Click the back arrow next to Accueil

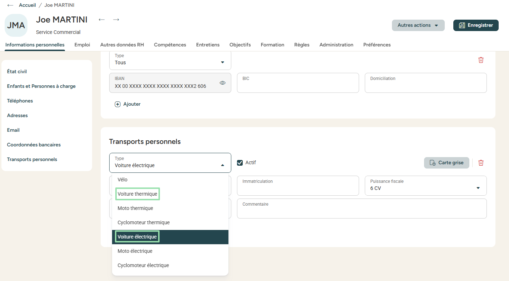10,5
